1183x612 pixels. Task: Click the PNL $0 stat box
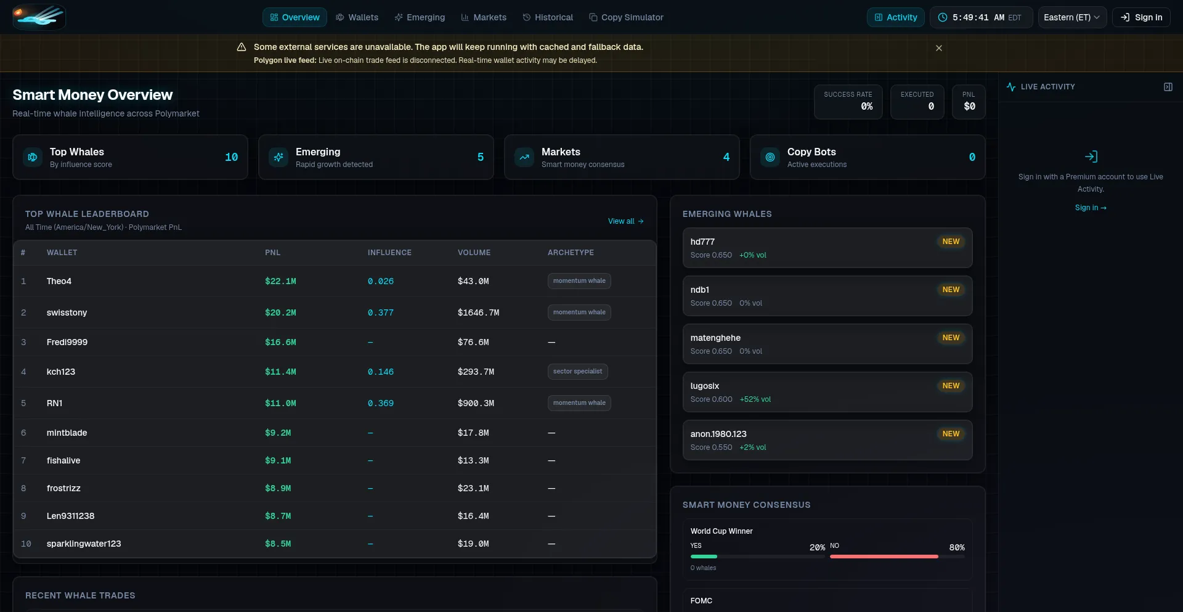click(x=969, y=102)
